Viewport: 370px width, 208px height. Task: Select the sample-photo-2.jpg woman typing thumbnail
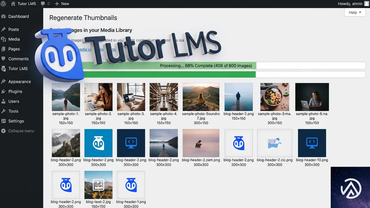tap(98, 97)
